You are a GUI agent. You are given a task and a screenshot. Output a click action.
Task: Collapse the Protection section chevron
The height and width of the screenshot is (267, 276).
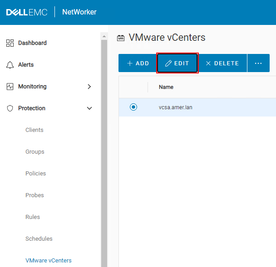click(x=89, y=108)
